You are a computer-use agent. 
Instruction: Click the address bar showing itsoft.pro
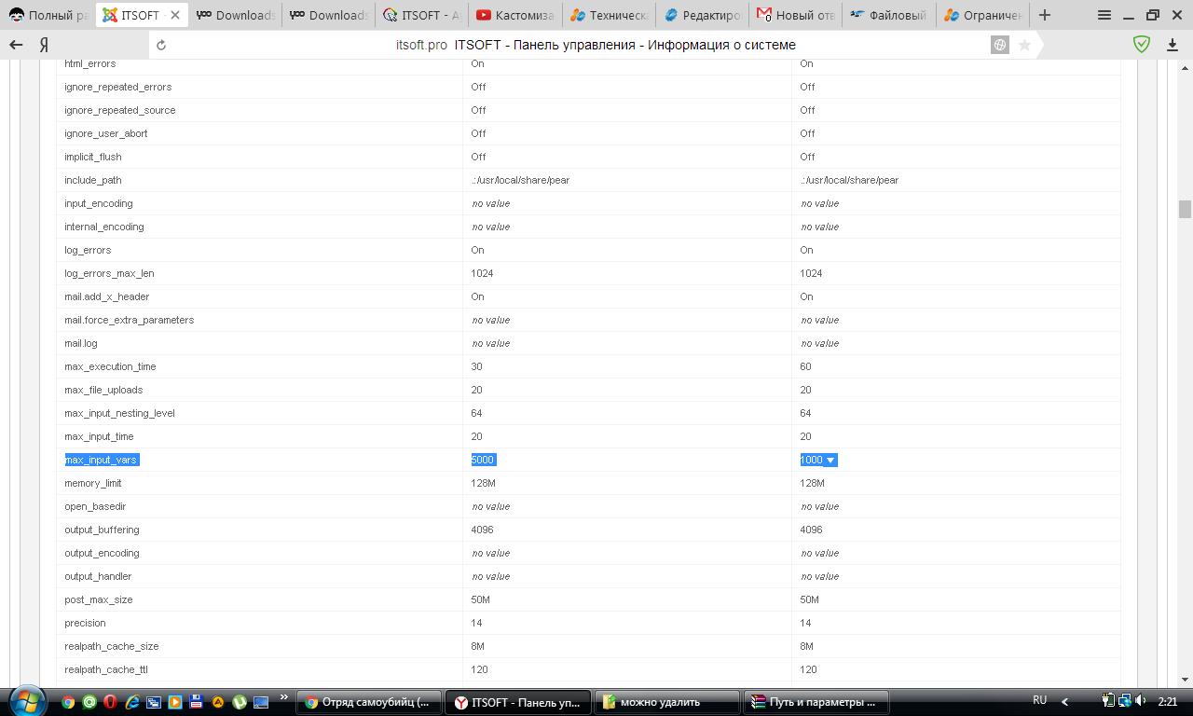596,45
